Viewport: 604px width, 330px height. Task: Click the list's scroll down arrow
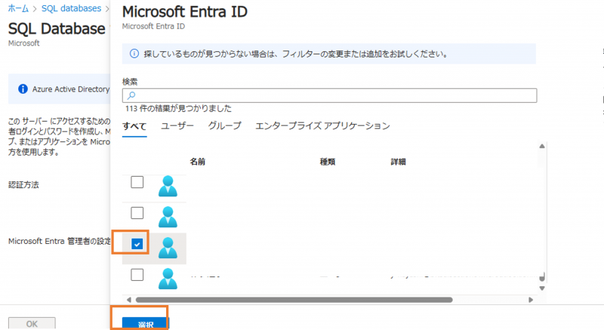tap(542, 288)
